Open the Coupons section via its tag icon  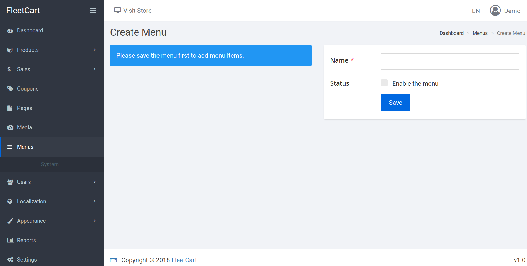[10, 89]
